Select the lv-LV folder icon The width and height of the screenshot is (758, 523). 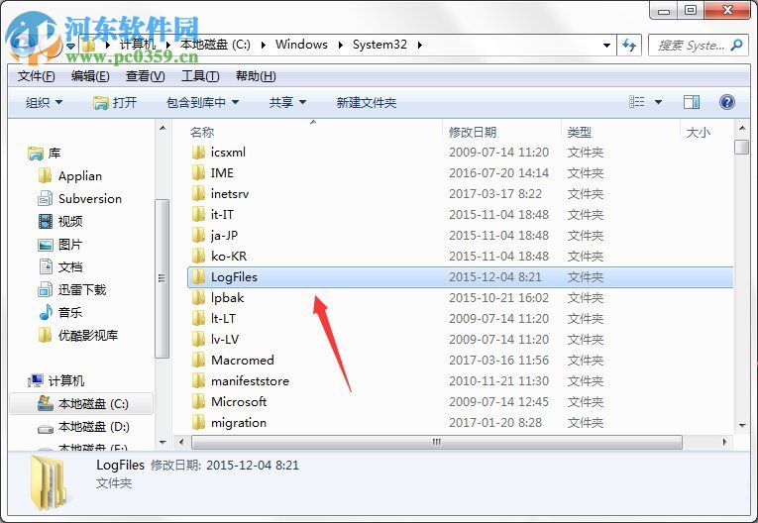point(198,340)
